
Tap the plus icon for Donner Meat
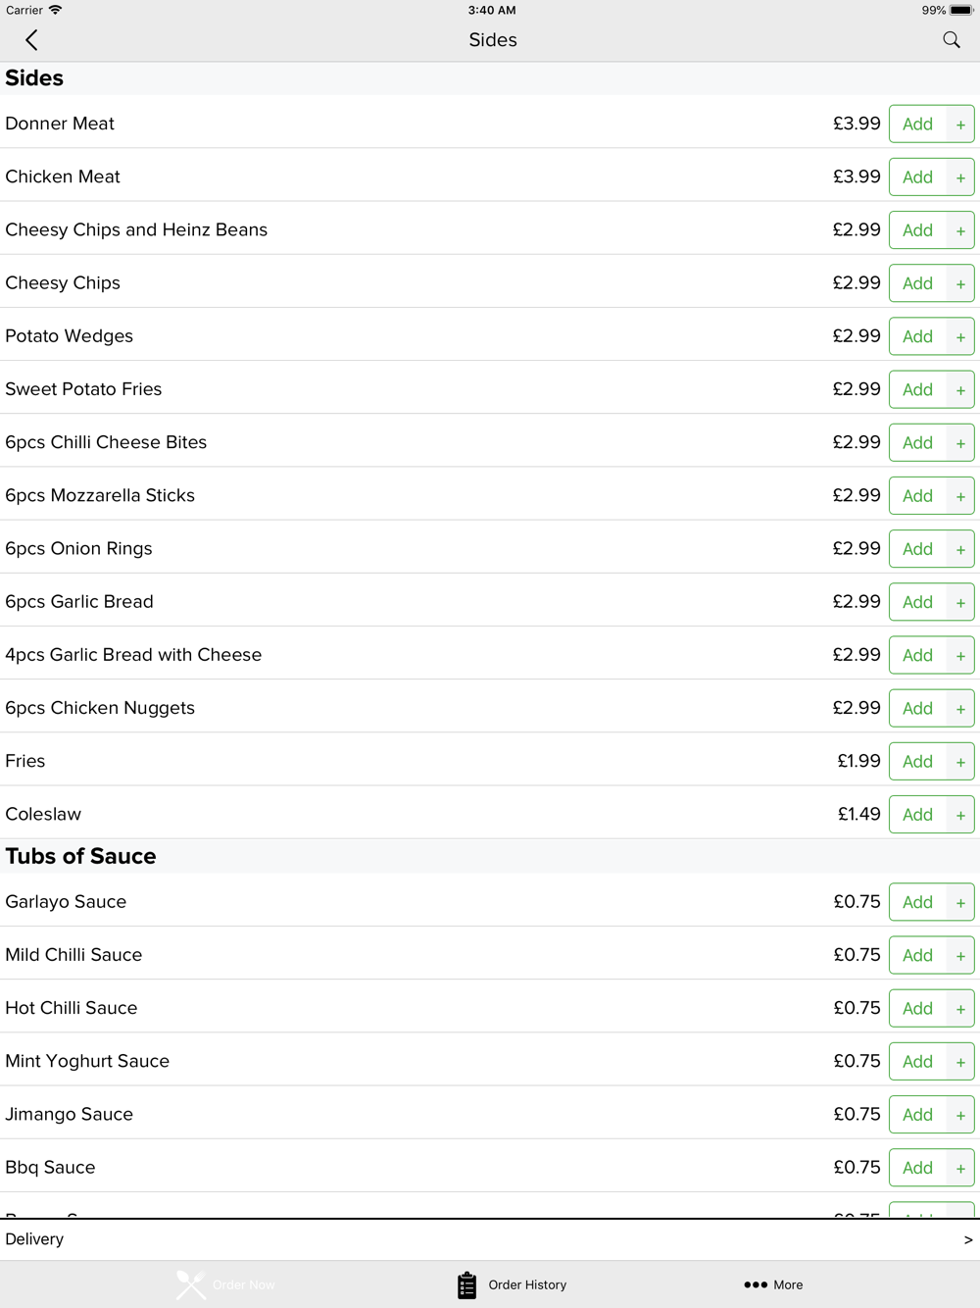pyautogui.click(x=960, y=125)
